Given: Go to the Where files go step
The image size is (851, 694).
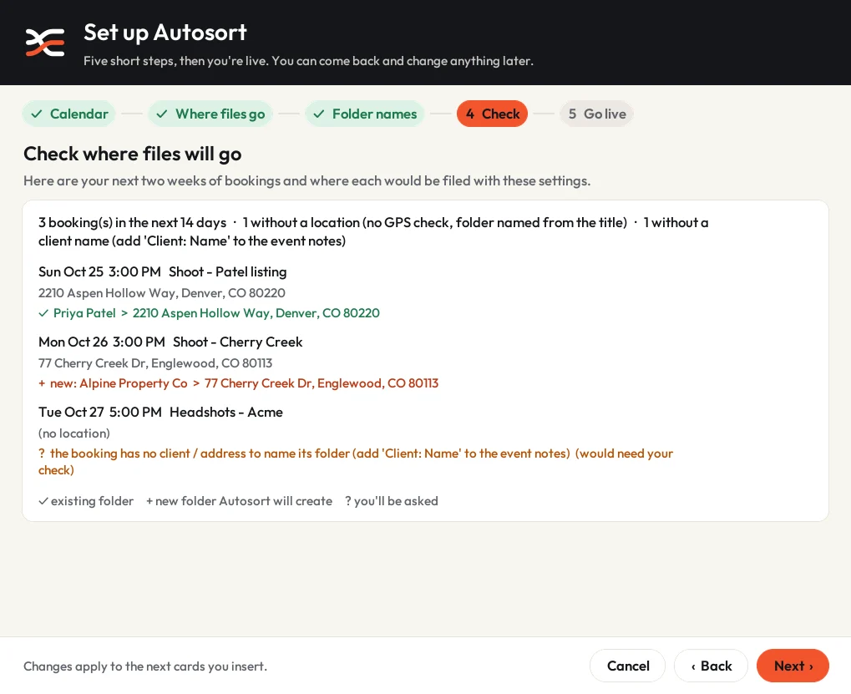Looking at the screenshot, I should pyautogui.click(x=210, y=114).
